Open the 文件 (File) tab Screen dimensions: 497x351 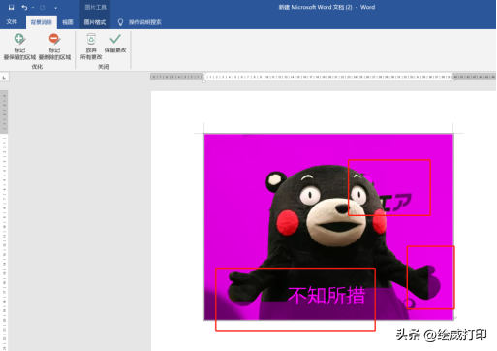coord(12,22)
